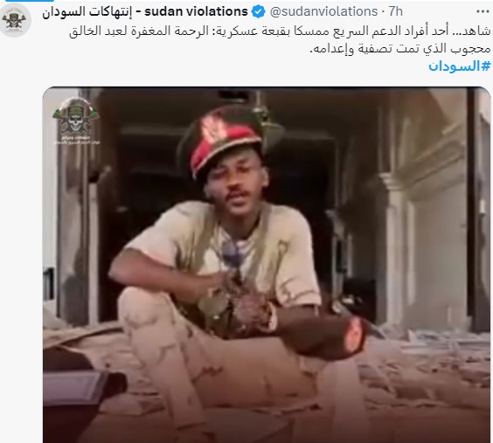Click the blue verified badge
493x443 pixels.
tap(259, 12)
